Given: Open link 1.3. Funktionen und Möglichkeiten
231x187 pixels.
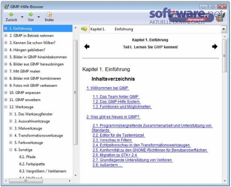Looking at the screenshot, I should [121, 107].
